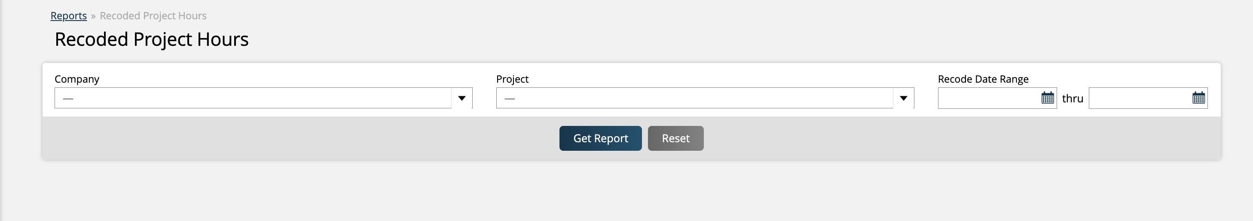Click the Company select field
Viewport: 1253px width, 221px height.
click(x=253, y=98)
